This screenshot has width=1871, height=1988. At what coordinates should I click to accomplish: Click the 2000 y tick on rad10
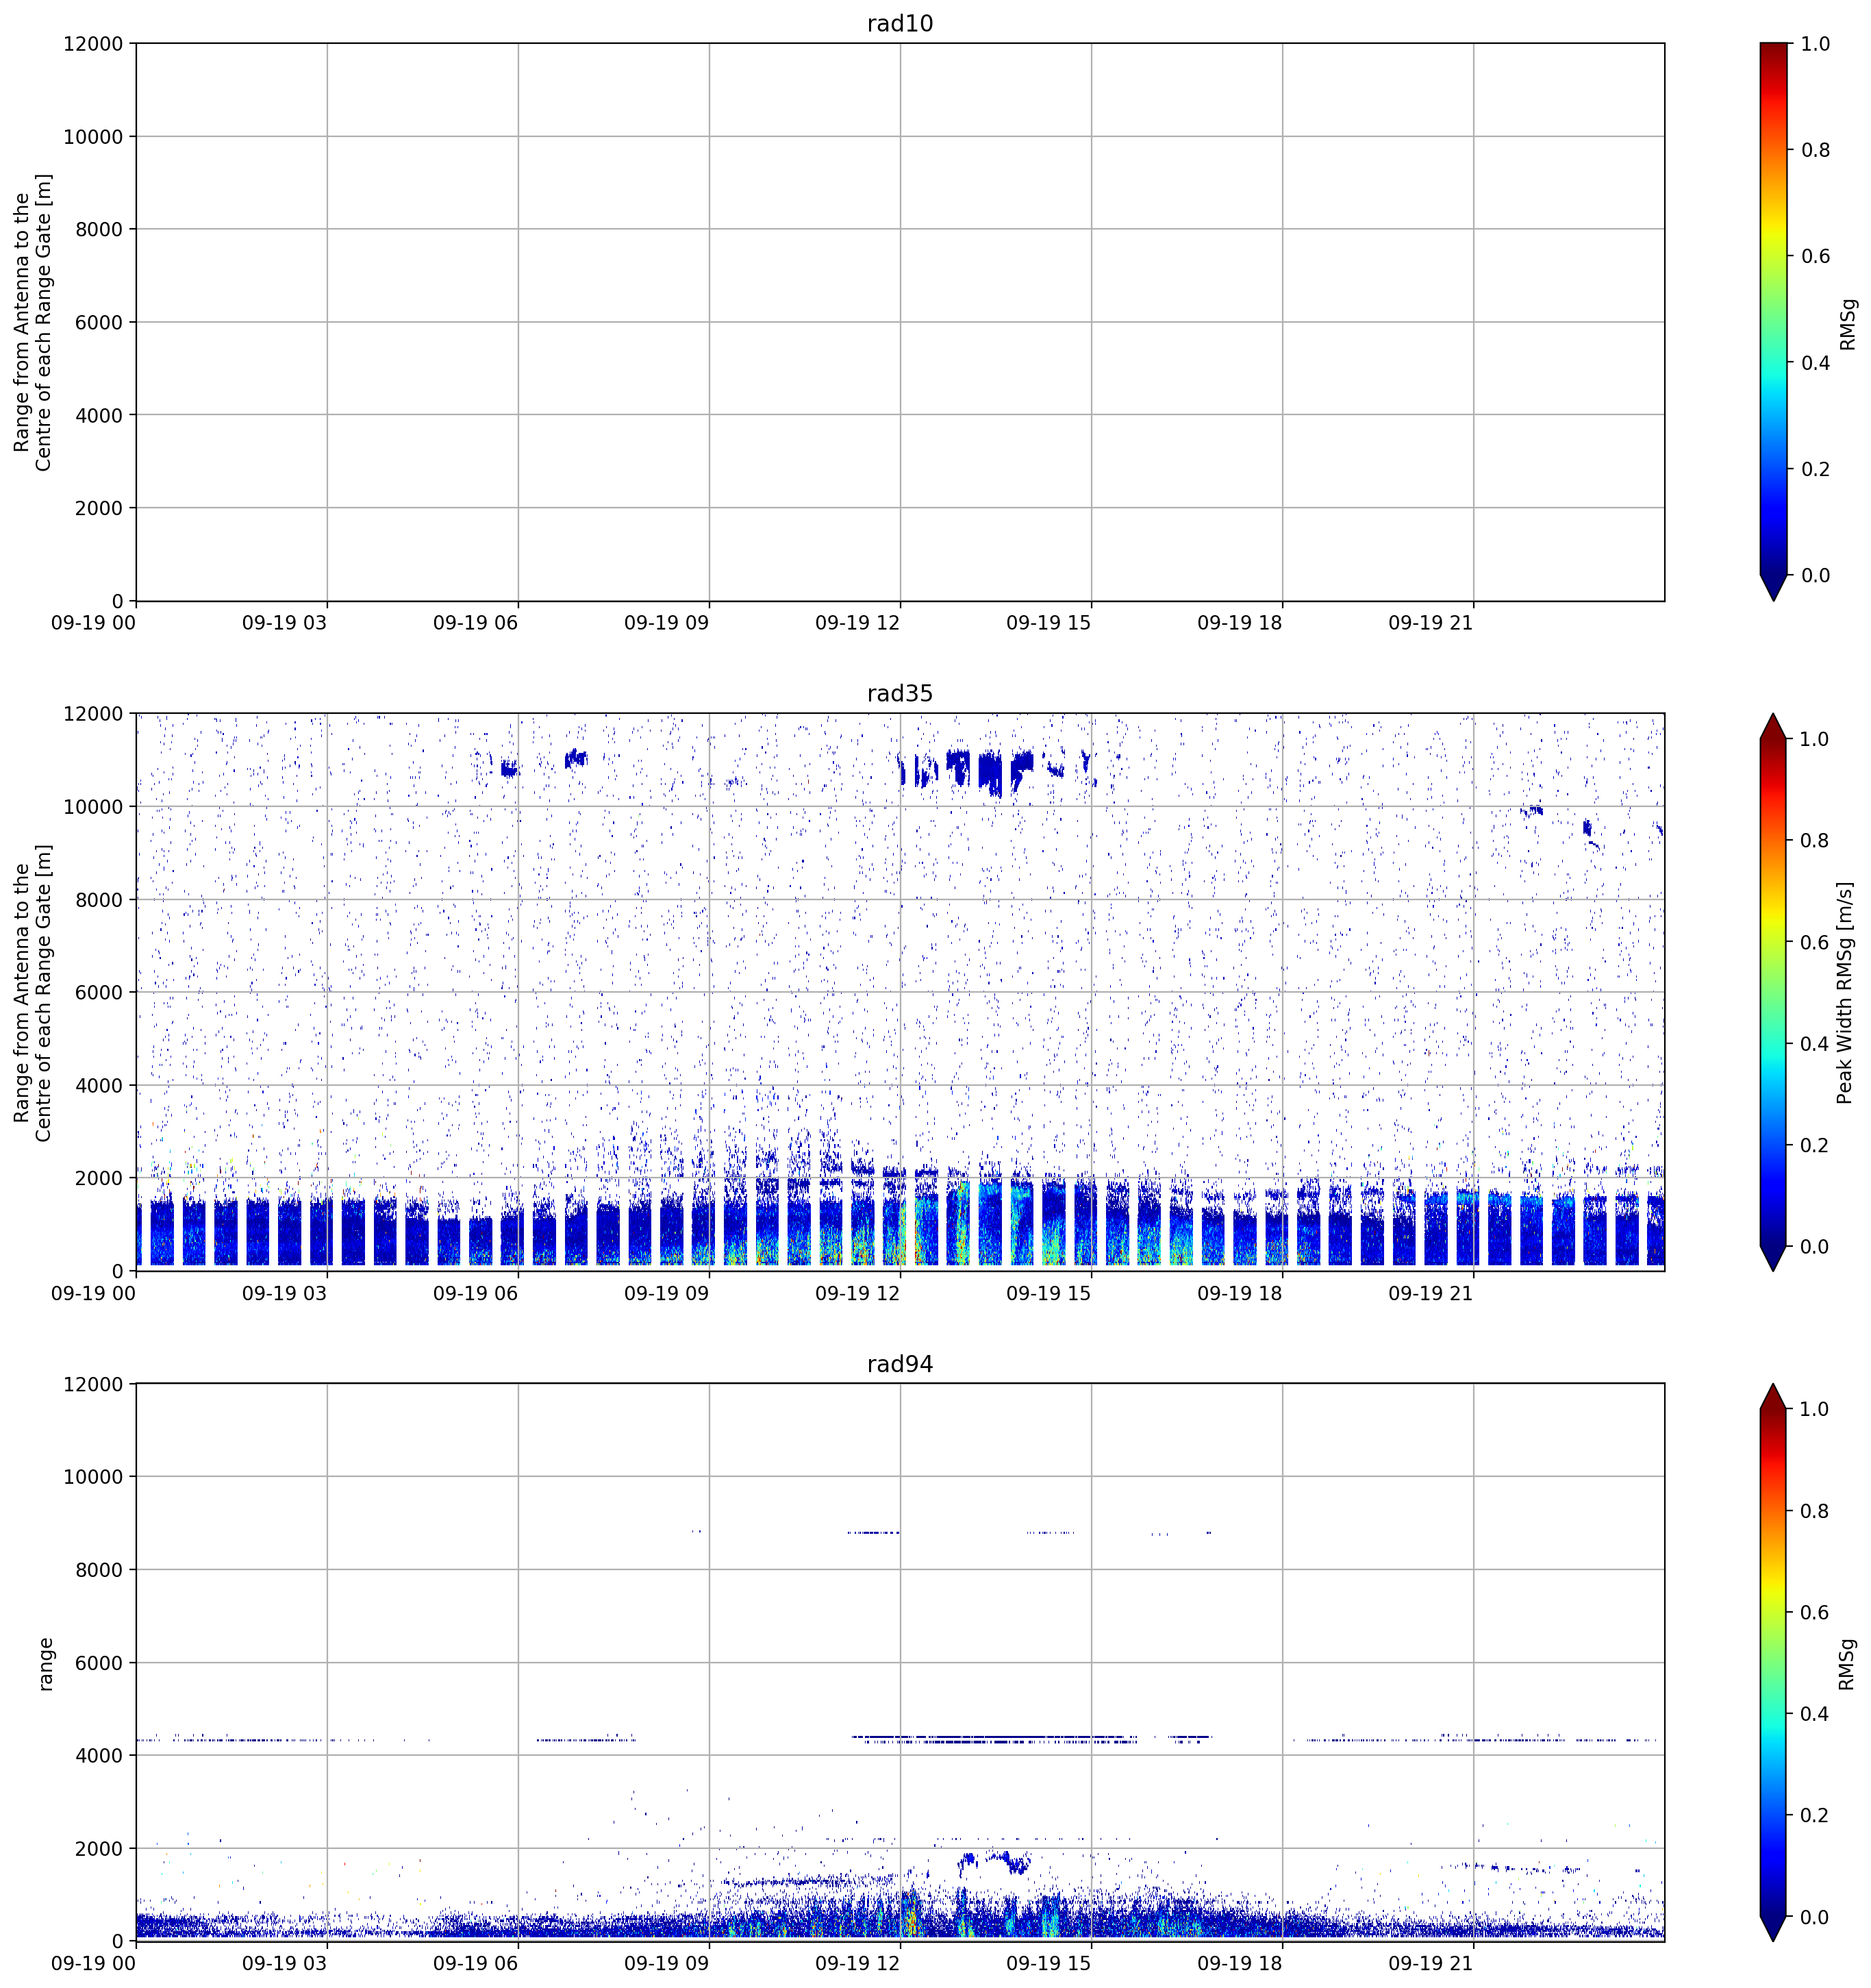click(x=99, y=508)
